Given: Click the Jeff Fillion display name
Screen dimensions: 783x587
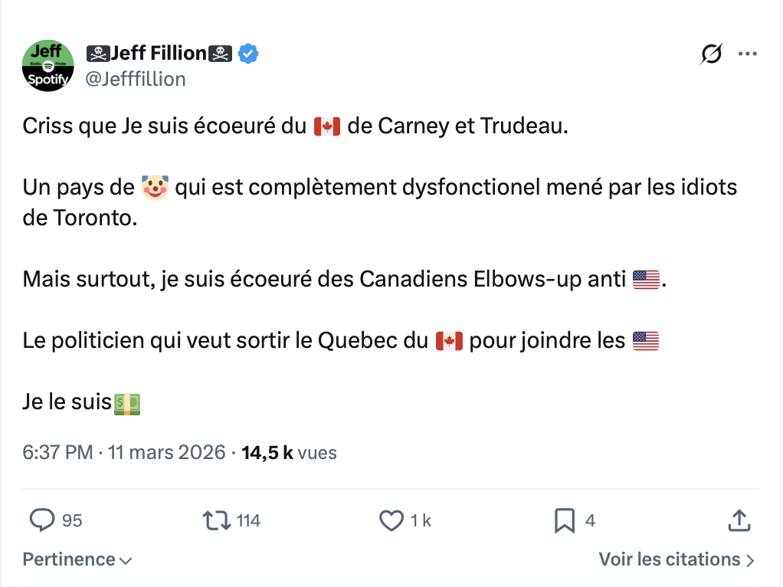Looking at the screenshot, I should coord(159,54).
